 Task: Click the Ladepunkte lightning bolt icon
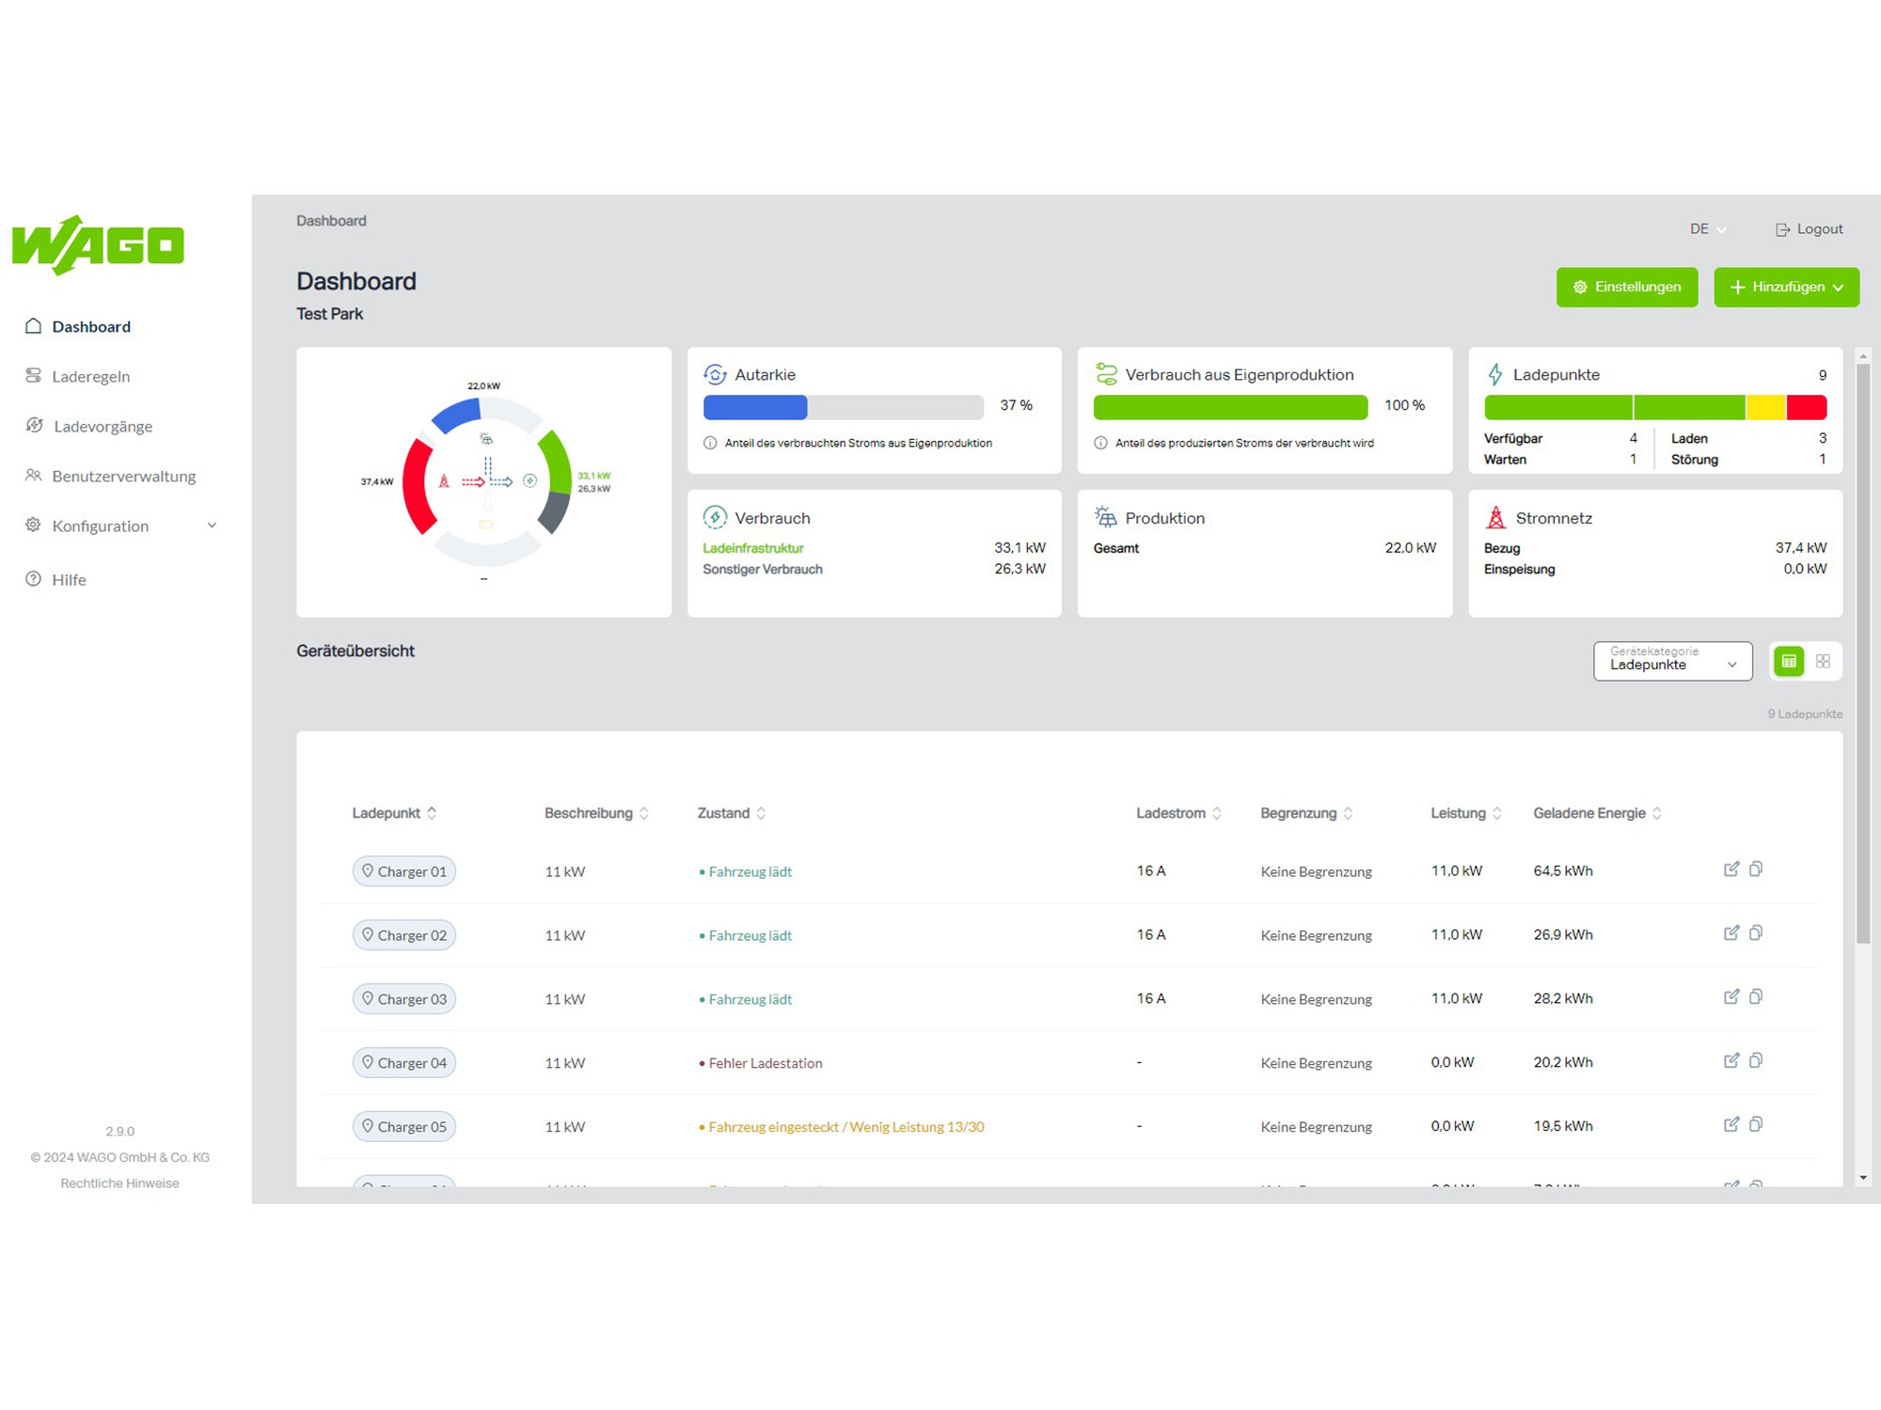1495,374
